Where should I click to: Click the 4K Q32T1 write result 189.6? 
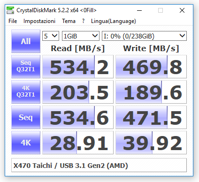tap(151, 92)
